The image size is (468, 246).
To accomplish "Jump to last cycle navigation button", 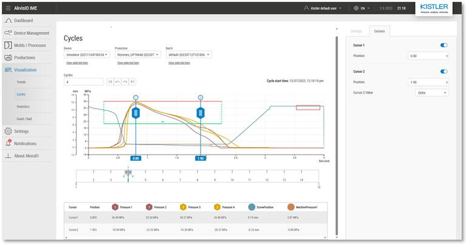I will point(132,82).
